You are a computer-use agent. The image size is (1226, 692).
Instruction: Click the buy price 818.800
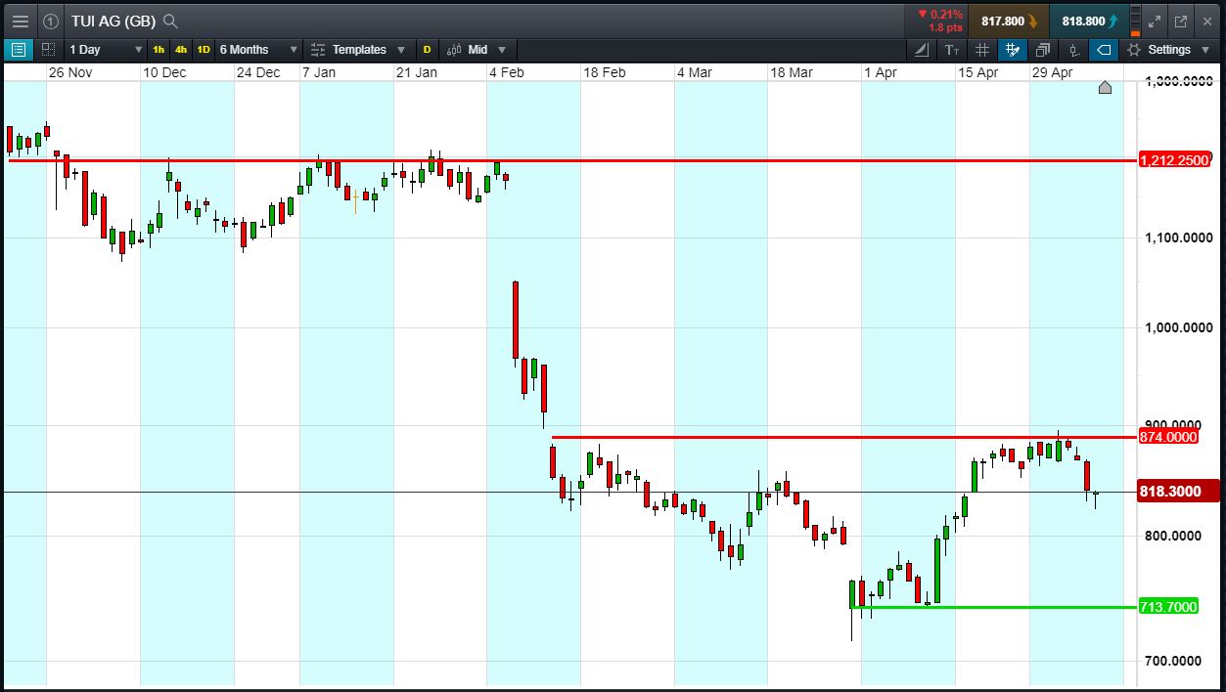pyautogui.click(x=1089, y=21)
